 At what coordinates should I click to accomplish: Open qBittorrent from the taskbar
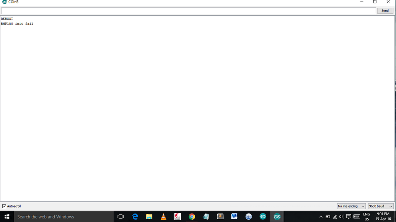(x=249, y=216)
